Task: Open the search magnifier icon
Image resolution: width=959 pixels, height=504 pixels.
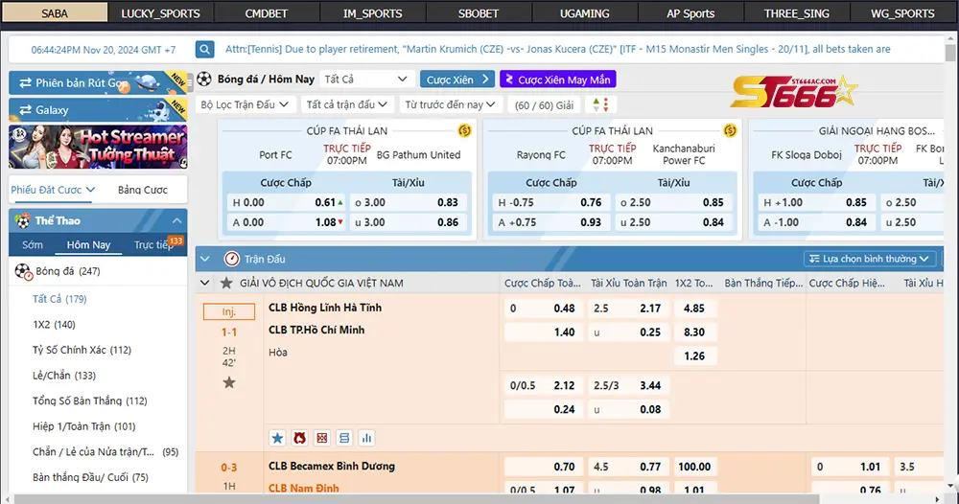Action: (x=205, y=50)
